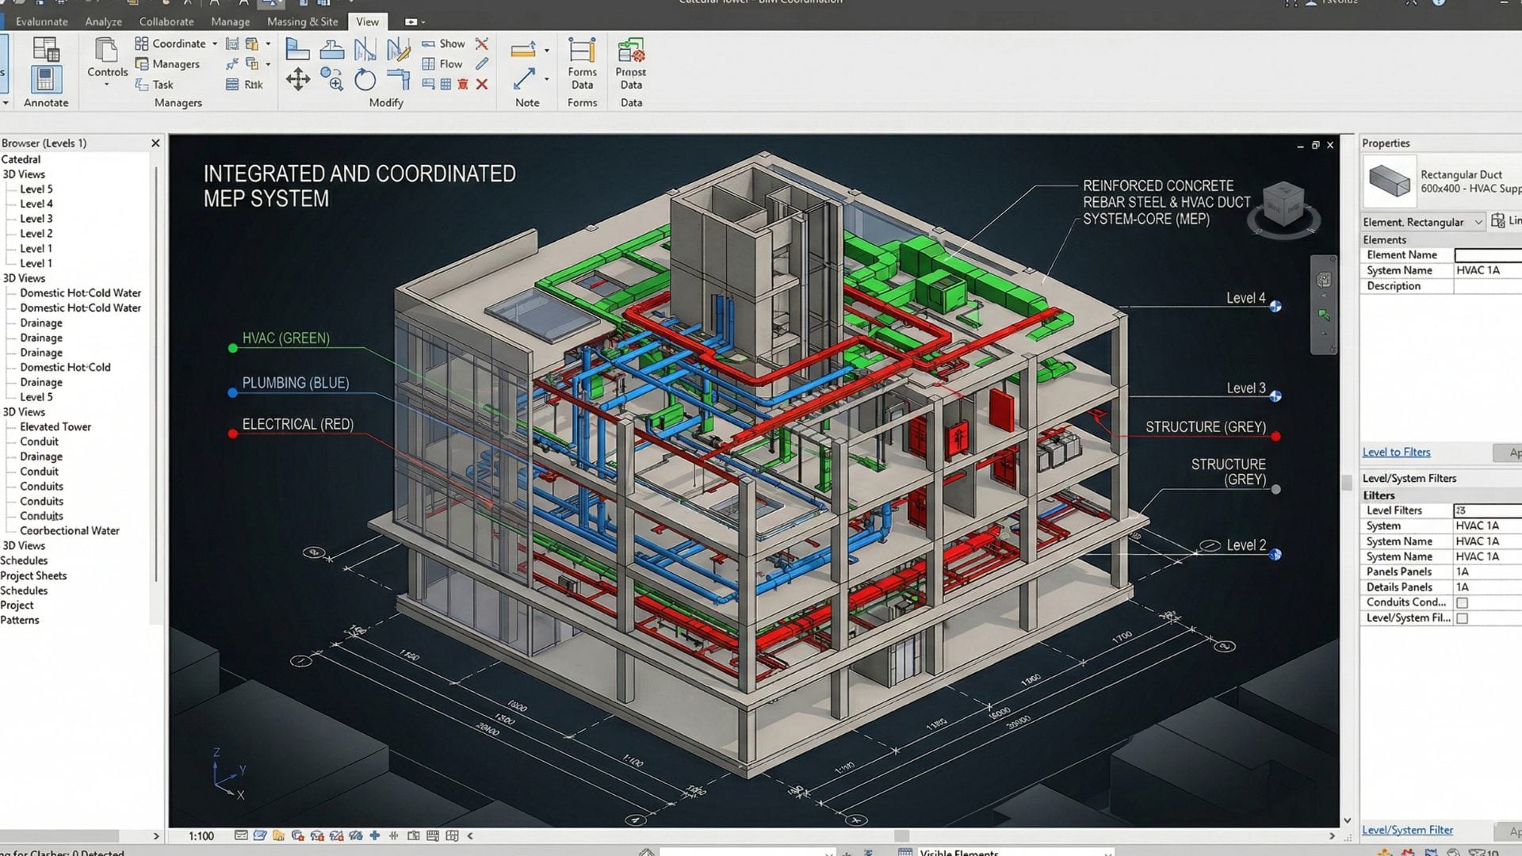Enable the Conduits Cond... checkbox
The height and width of the screenshot is (856, 1522).
(x=1462, y=603)
